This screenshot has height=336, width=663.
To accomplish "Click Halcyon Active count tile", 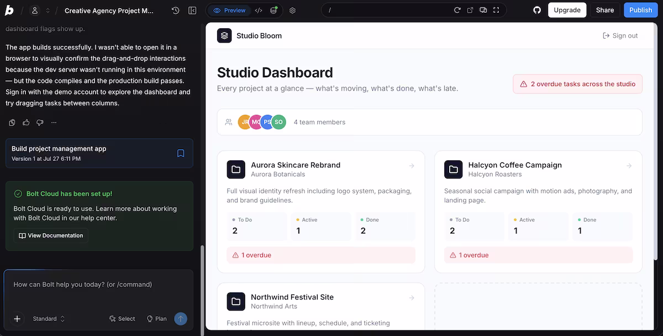I will (x=538, y=227).
